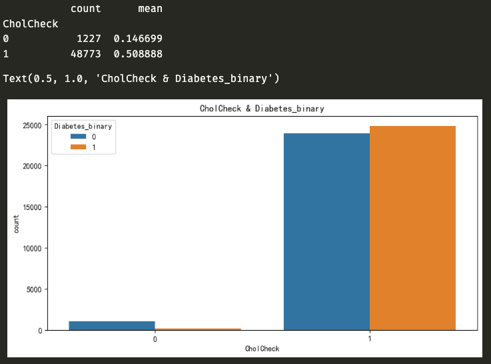Click the y-axis tick 5000
The image size is (491, 364).
34,290
